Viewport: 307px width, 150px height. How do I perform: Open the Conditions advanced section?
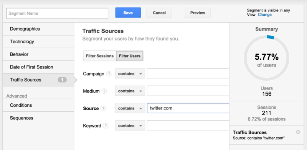click(38, 105)
